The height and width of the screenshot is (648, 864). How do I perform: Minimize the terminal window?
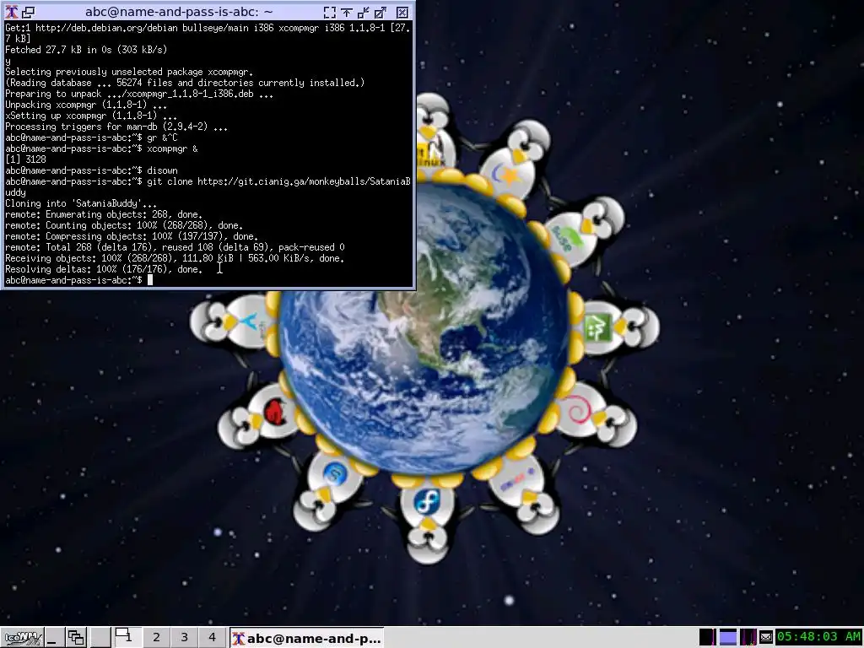tap(364, 12)
